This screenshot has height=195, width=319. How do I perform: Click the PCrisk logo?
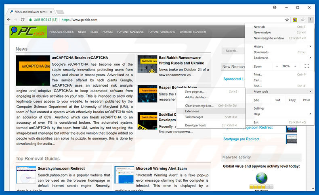[28, 32]
